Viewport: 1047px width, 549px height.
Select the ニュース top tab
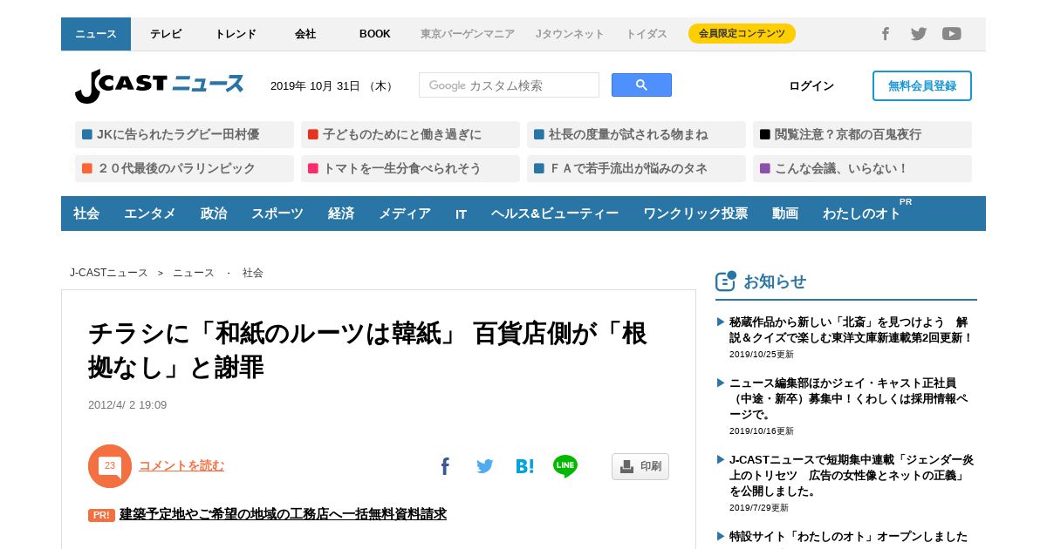[x=96, y=34]
